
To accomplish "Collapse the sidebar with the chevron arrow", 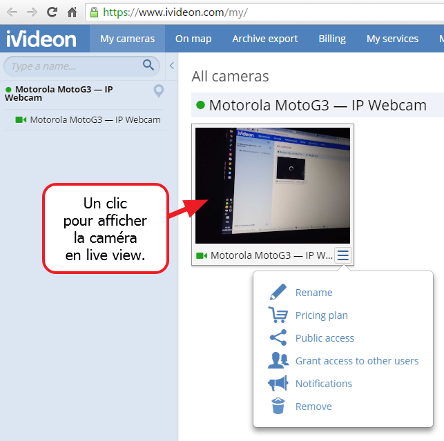I will [172, 66].
